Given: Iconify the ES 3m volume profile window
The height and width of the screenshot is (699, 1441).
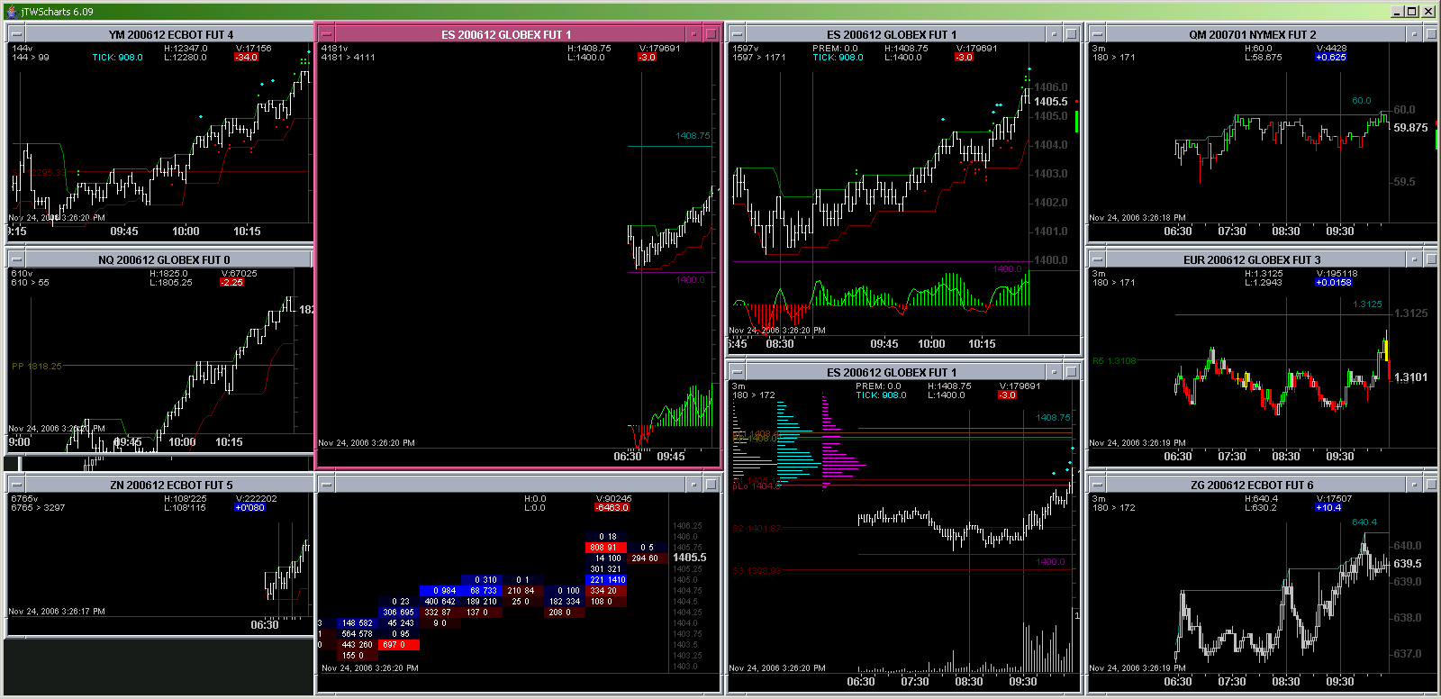Looking at the screenshot, I should [x=1054, y=371].
